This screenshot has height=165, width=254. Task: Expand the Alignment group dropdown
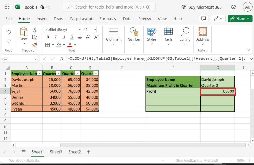[113, 44]
